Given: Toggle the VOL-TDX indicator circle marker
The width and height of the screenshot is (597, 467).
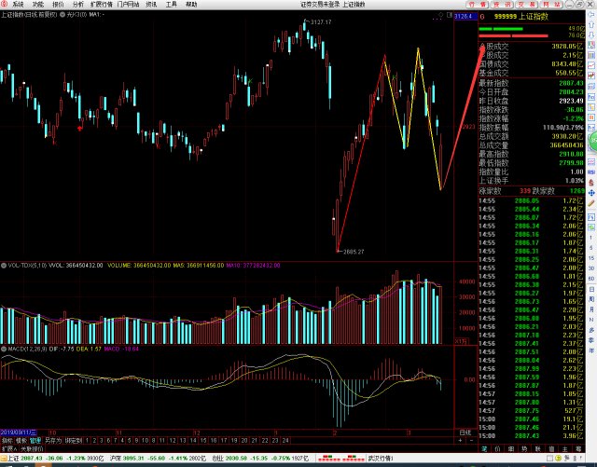Looking at the screenshot, I should point(4,266).
